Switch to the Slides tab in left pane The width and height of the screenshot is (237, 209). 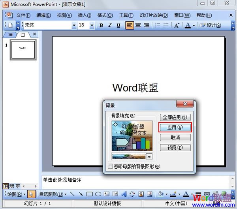click(23, 35)
